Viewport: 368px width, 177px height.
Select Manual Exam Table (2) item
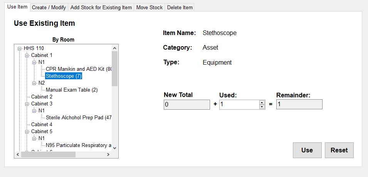[72, 90]
